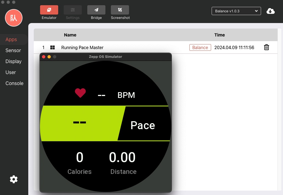Screen dimensions: 283x195
Task: Click the Emulator toolbar icon
Action: tap(49, 10)
